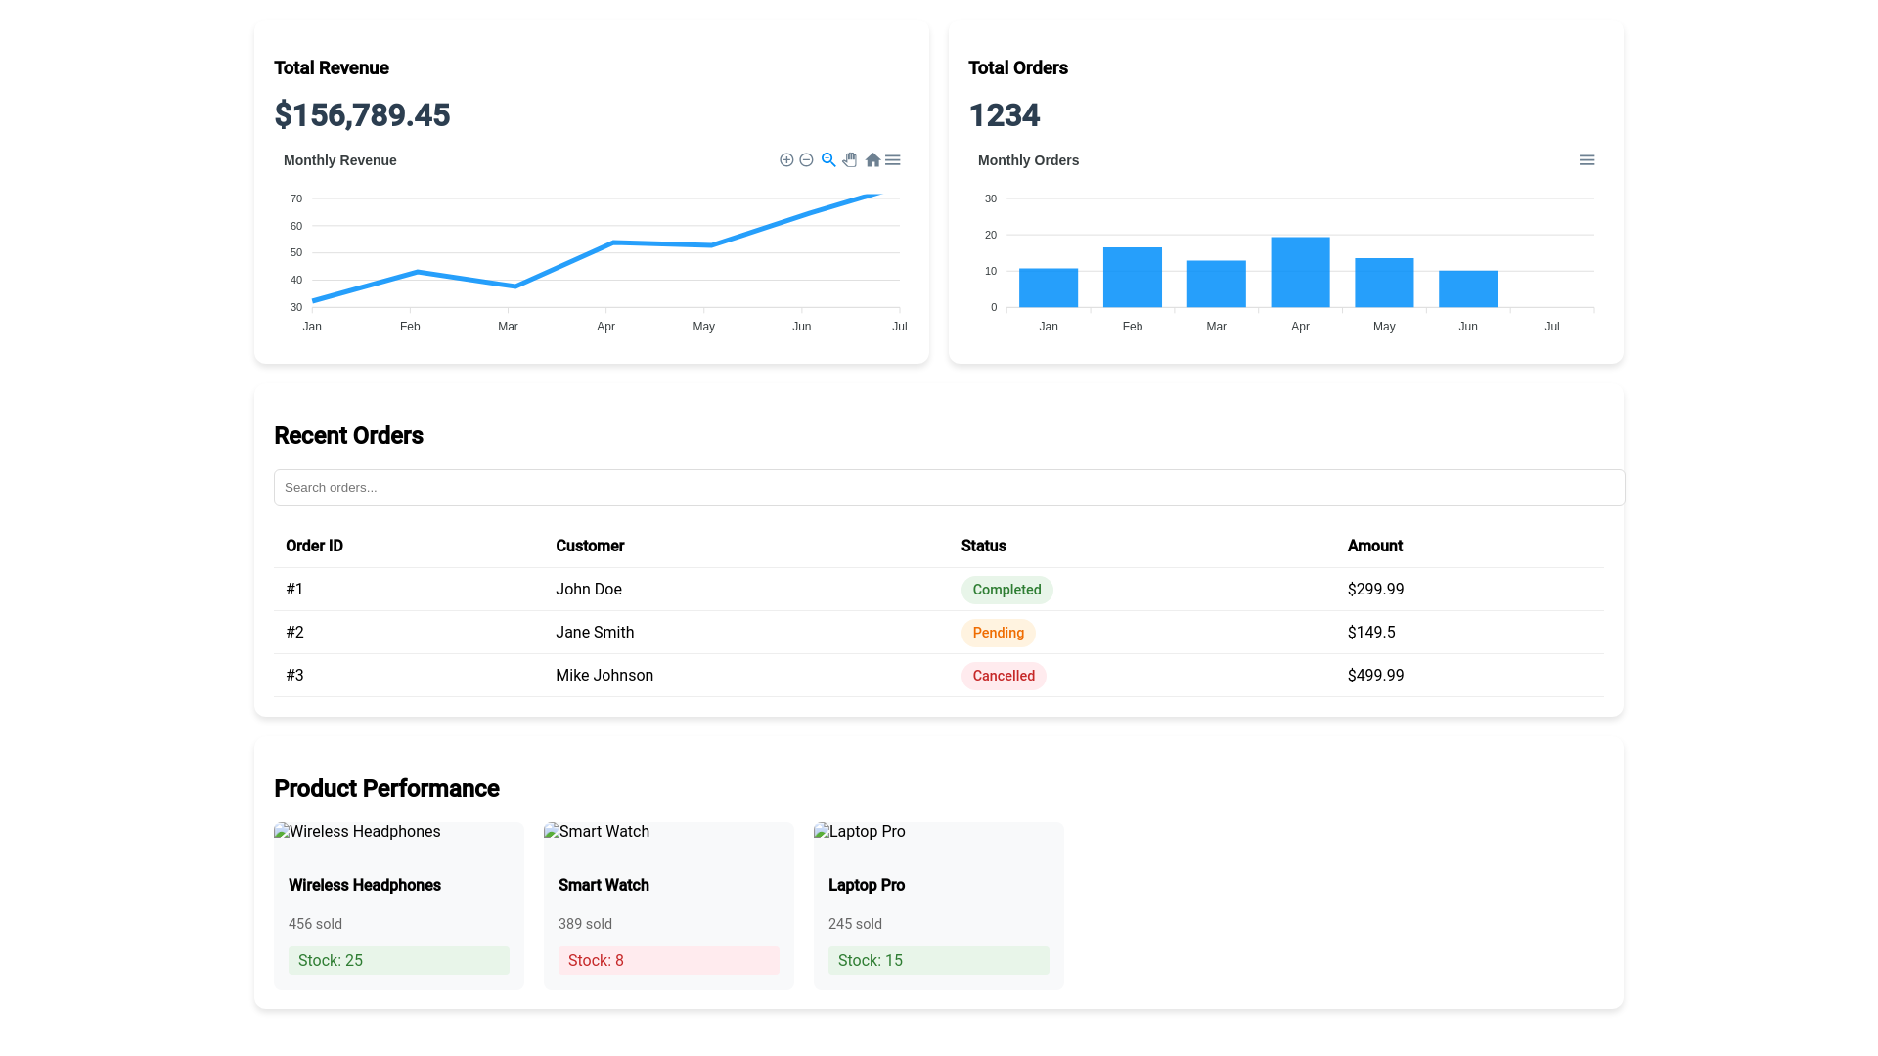
Task: Click the $156,789.45 total revenue figure
Action: [362, 115]
